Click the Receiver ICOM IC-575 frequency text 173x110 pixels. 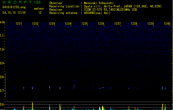tap(111, 10)
